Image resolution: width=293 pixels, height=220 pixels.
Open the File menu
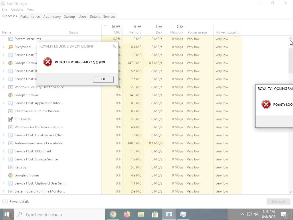pos(5,9)
